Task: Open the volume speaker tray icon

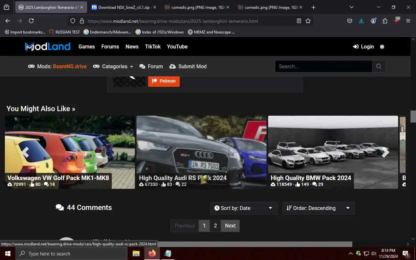Action: 374,253
